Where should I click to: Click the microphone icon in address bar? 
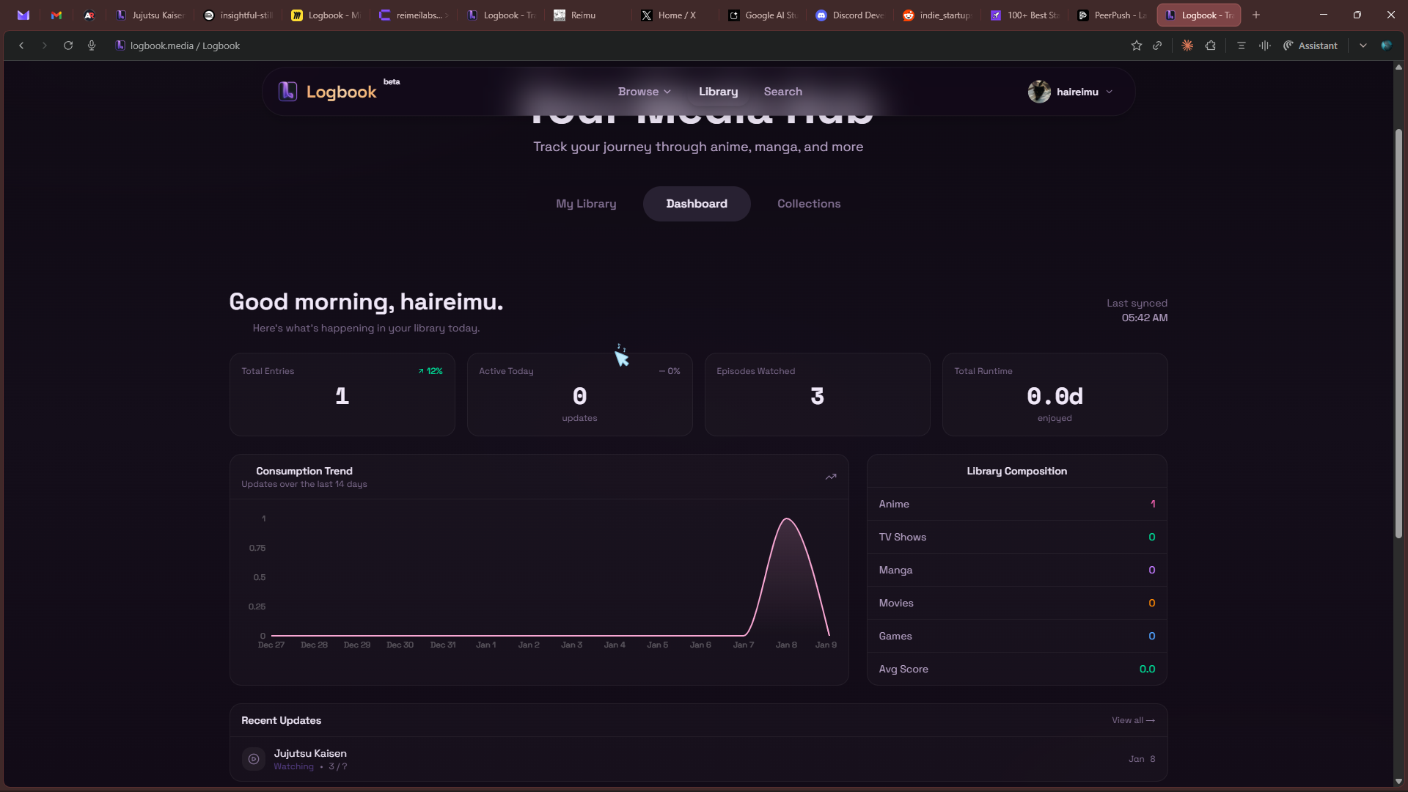tap(92, 45)
